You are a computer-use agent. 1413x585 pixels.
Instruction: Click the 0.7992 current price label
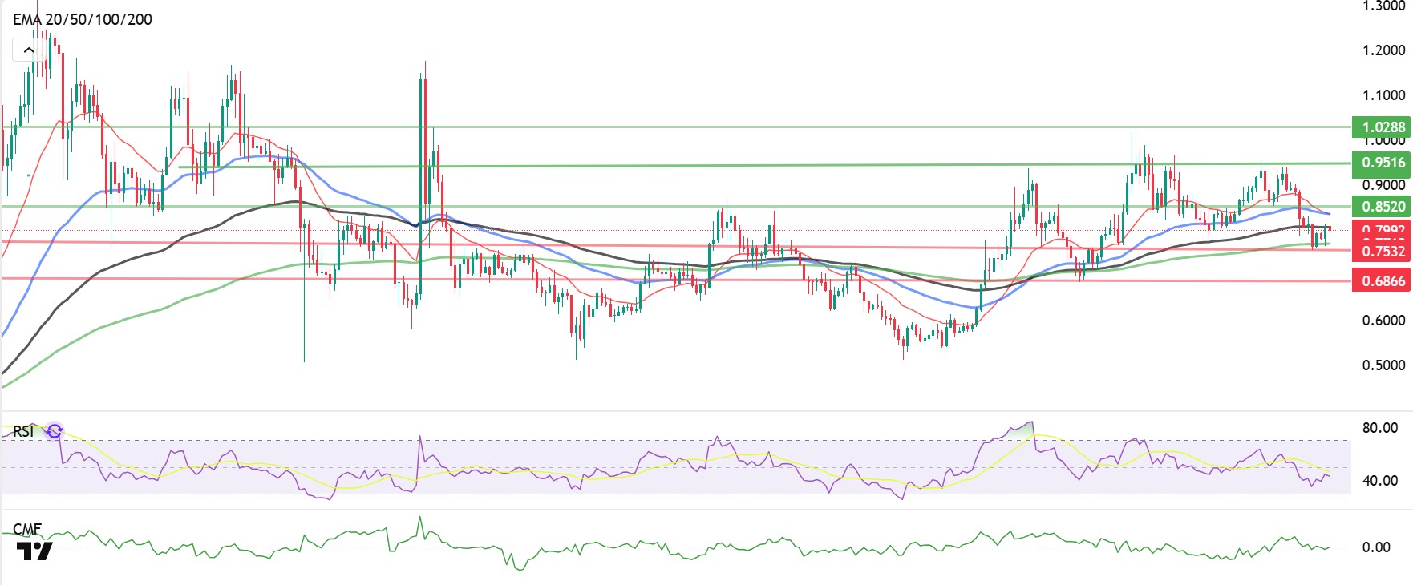pyautogui.click(x=1382, y=230)
